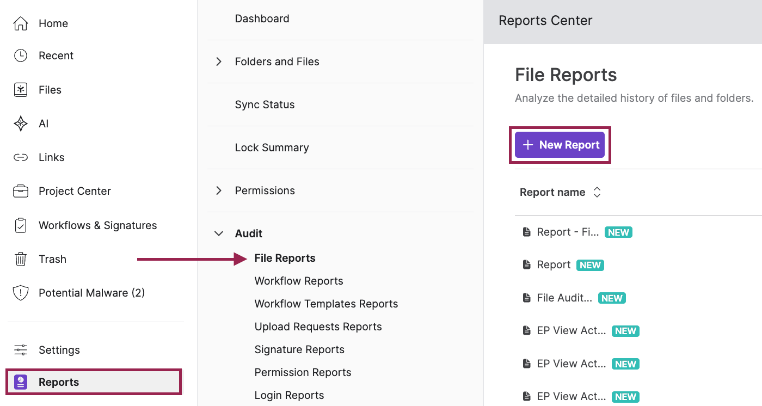The width and height of the screenshot is (762, 406).
Task: Collapse the Audit section chevron
Action: pyautogui.click(x=219, y=233)
